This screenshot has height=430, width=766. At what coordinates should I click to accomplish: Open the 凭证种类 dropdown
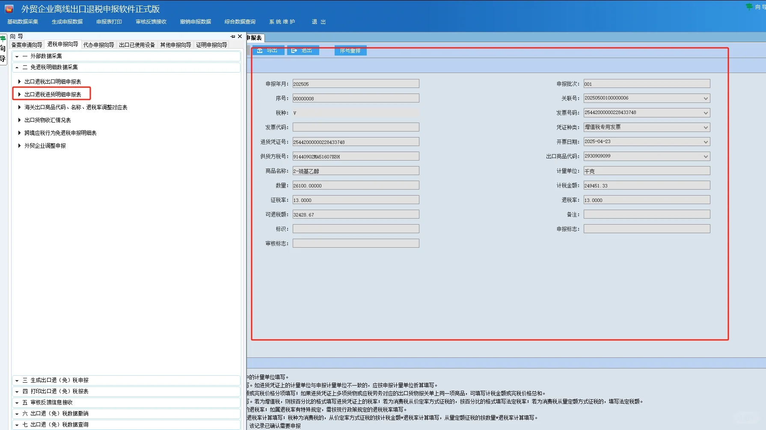tap(706, 128)
